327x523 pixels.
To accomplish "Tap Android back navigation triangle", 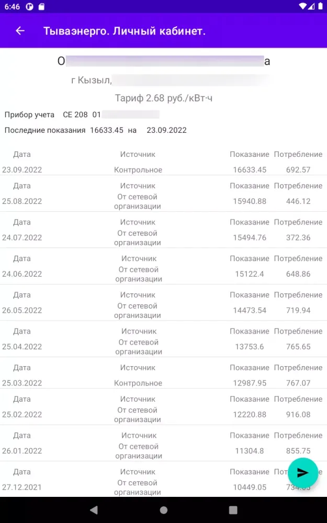I will pos(94,510).
